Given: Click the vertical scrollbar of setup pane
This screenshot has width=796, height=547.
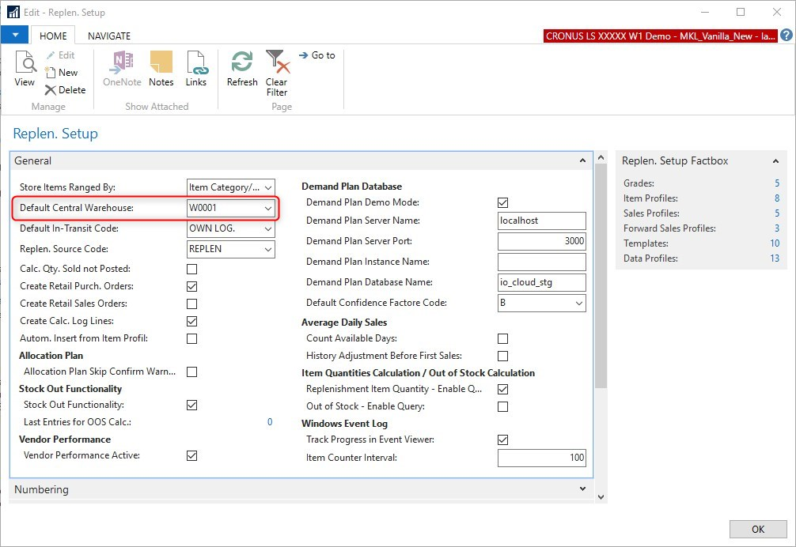Looking at the screenshot, I should pyautogui.click(x=601, y=277).
